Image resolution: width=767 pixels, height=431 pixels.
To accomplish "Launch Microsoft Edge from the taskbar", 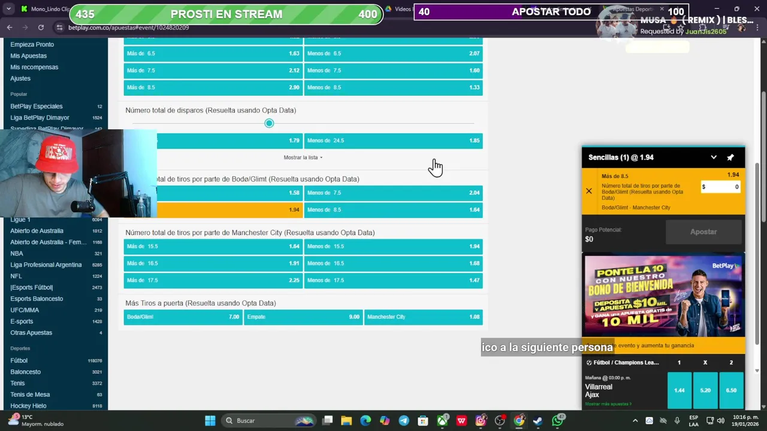I will coord(366,421).
